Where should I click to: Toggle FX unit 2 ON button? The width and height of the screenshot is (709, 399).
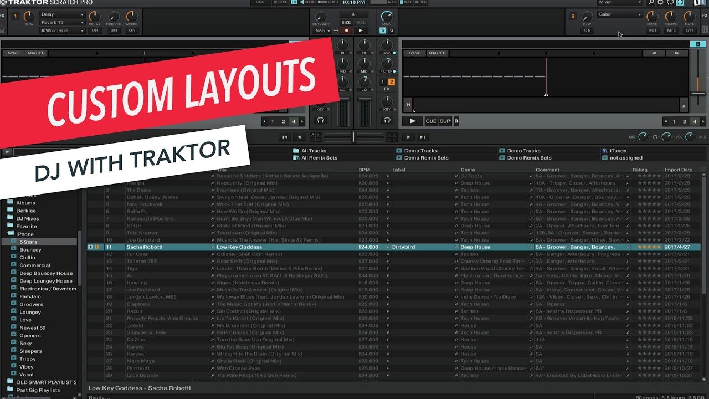(587, 30)
